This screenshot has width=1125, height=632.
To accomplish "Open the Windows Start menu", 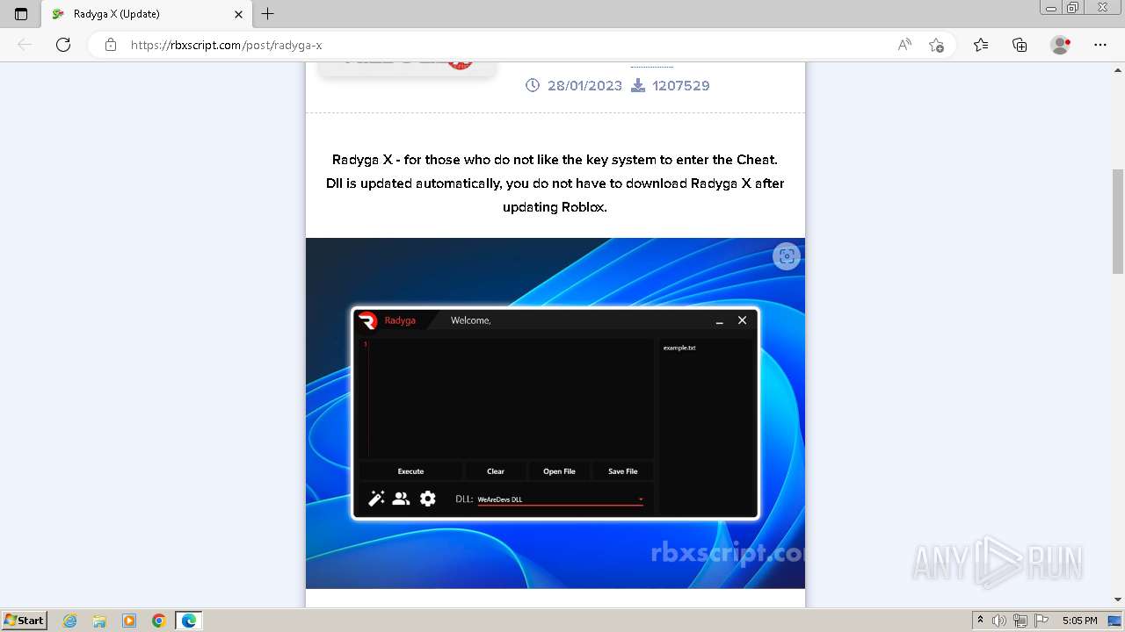I will click(24, 620).
